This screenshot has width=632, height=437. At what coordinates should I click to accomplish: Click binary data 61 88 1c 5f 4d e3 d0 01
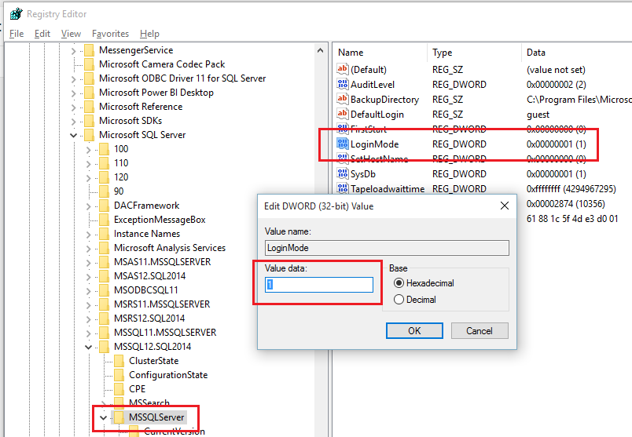(x=572, y=218)
